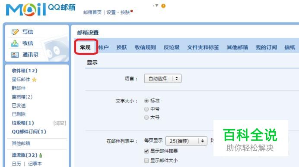
Task: Click the orange help icon at top
Action: tap(163, 6)
